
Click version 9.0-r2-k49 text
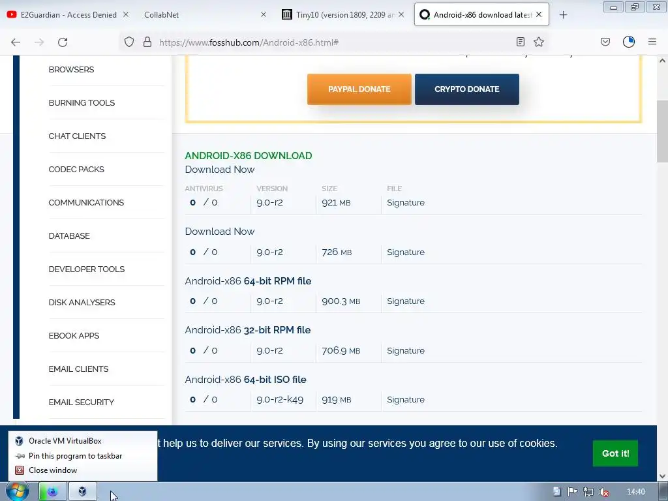click(280, 400)
